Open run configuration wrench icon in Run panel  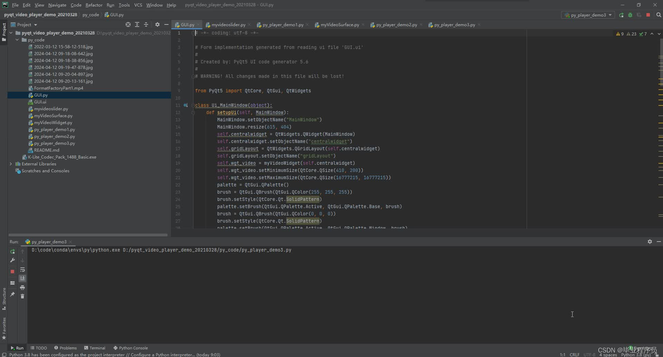point(12,260)
